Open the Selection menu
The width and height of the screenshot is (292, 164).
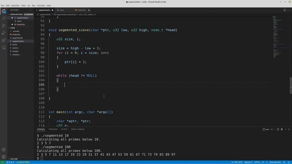[15, 5]
